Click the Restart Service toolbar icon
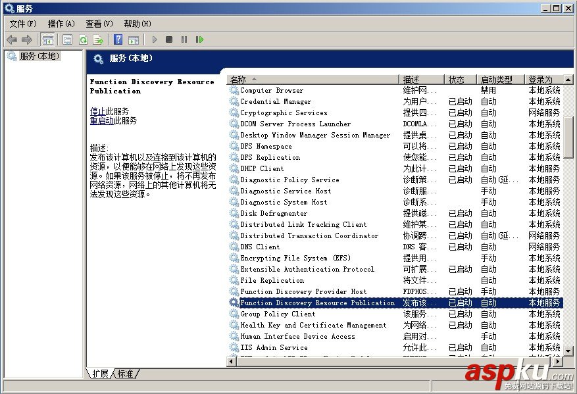Viewport: 577px width, 394px height. pos(199,39)
